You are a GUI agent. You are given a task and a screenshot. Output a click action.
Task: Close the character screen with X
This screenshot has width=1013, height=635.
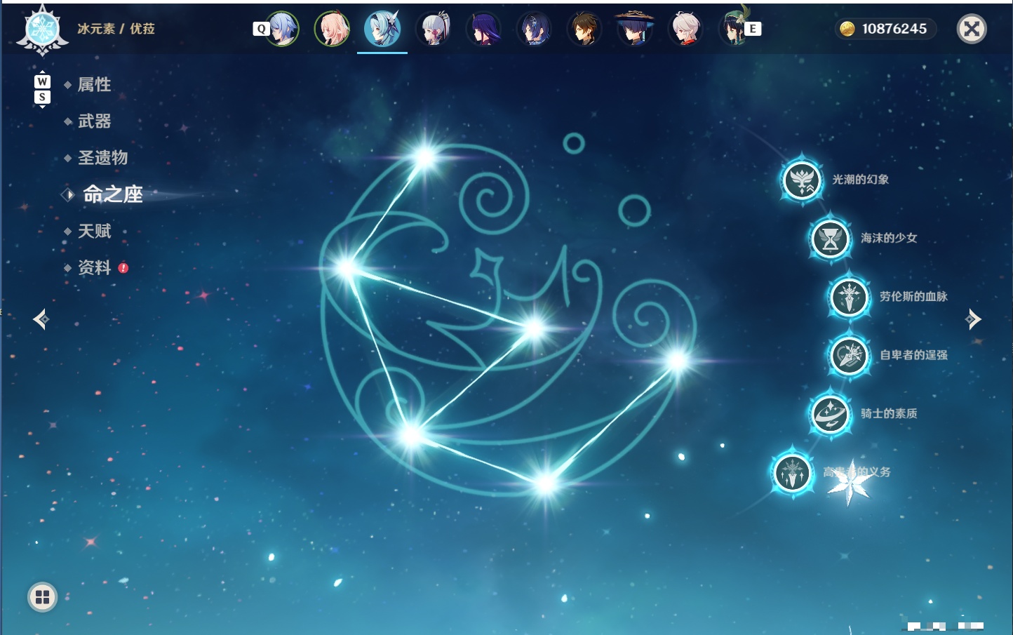click(972, 29)
